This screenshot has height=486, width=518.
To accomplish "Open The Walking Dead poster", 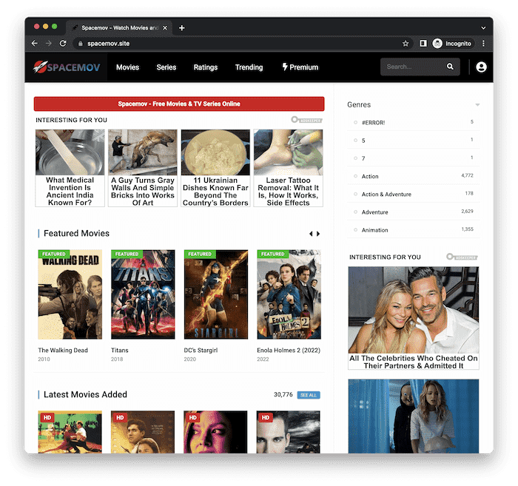I will [70, 294].
